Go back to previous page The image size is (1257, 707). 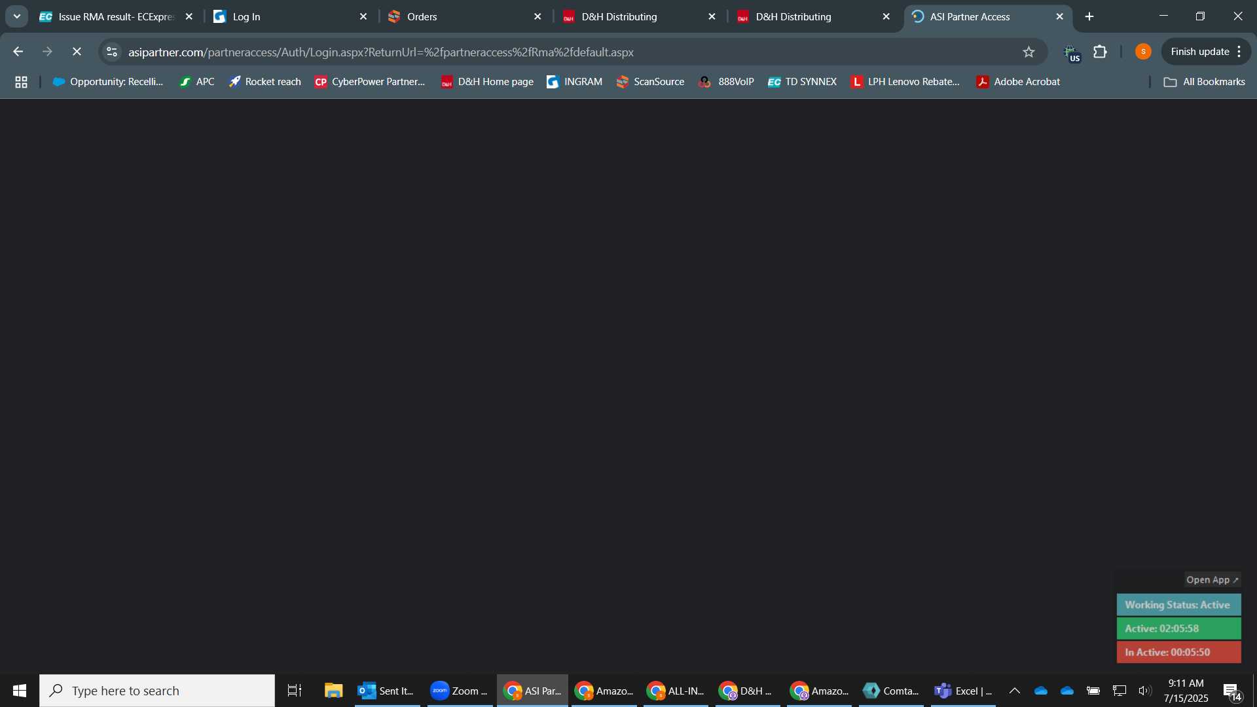tap(18, 52)
